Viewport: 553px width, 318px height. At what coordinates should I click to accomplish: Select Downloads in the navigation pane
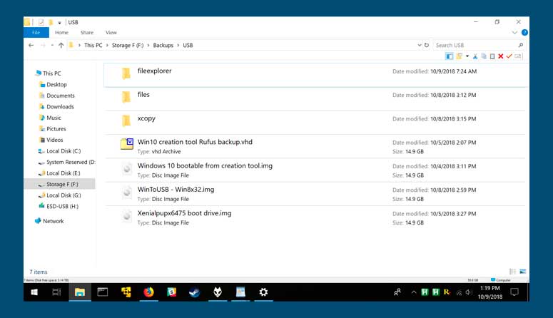60,106
